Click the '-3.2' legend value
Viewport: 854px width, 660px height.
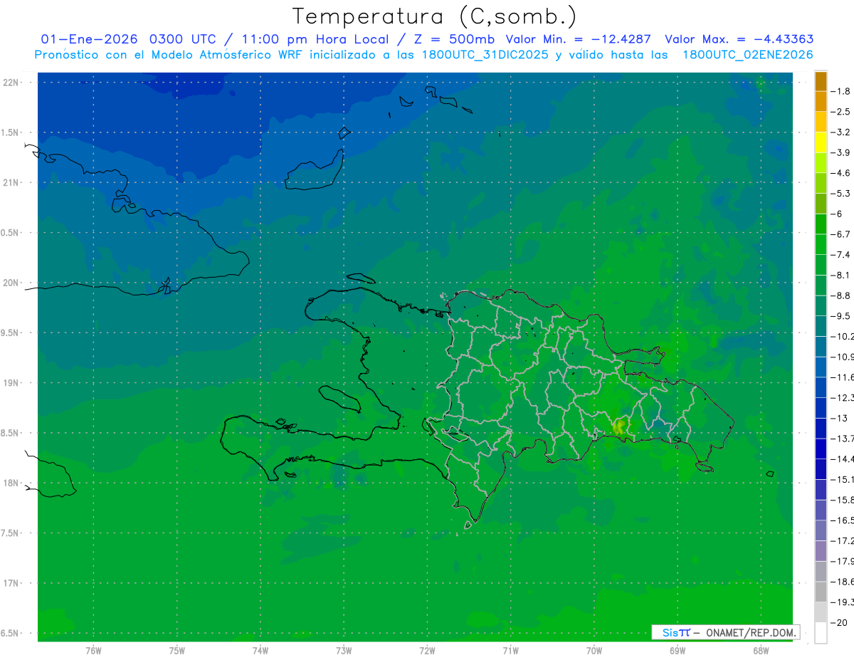pos(841,132)
